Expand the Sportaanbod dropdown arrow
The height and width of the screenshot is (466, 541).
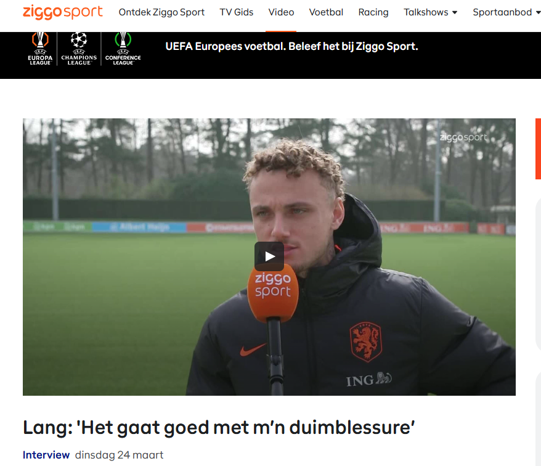(539, 12)
